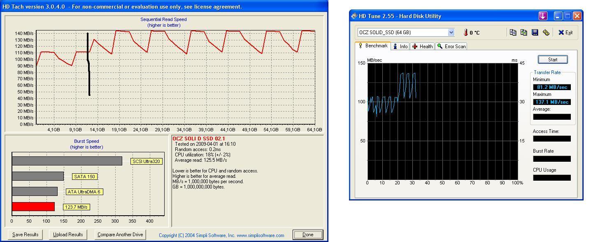Close the HD Tune window
The width and height of the screenshot is (591, 242).
[x=577, y=16]
